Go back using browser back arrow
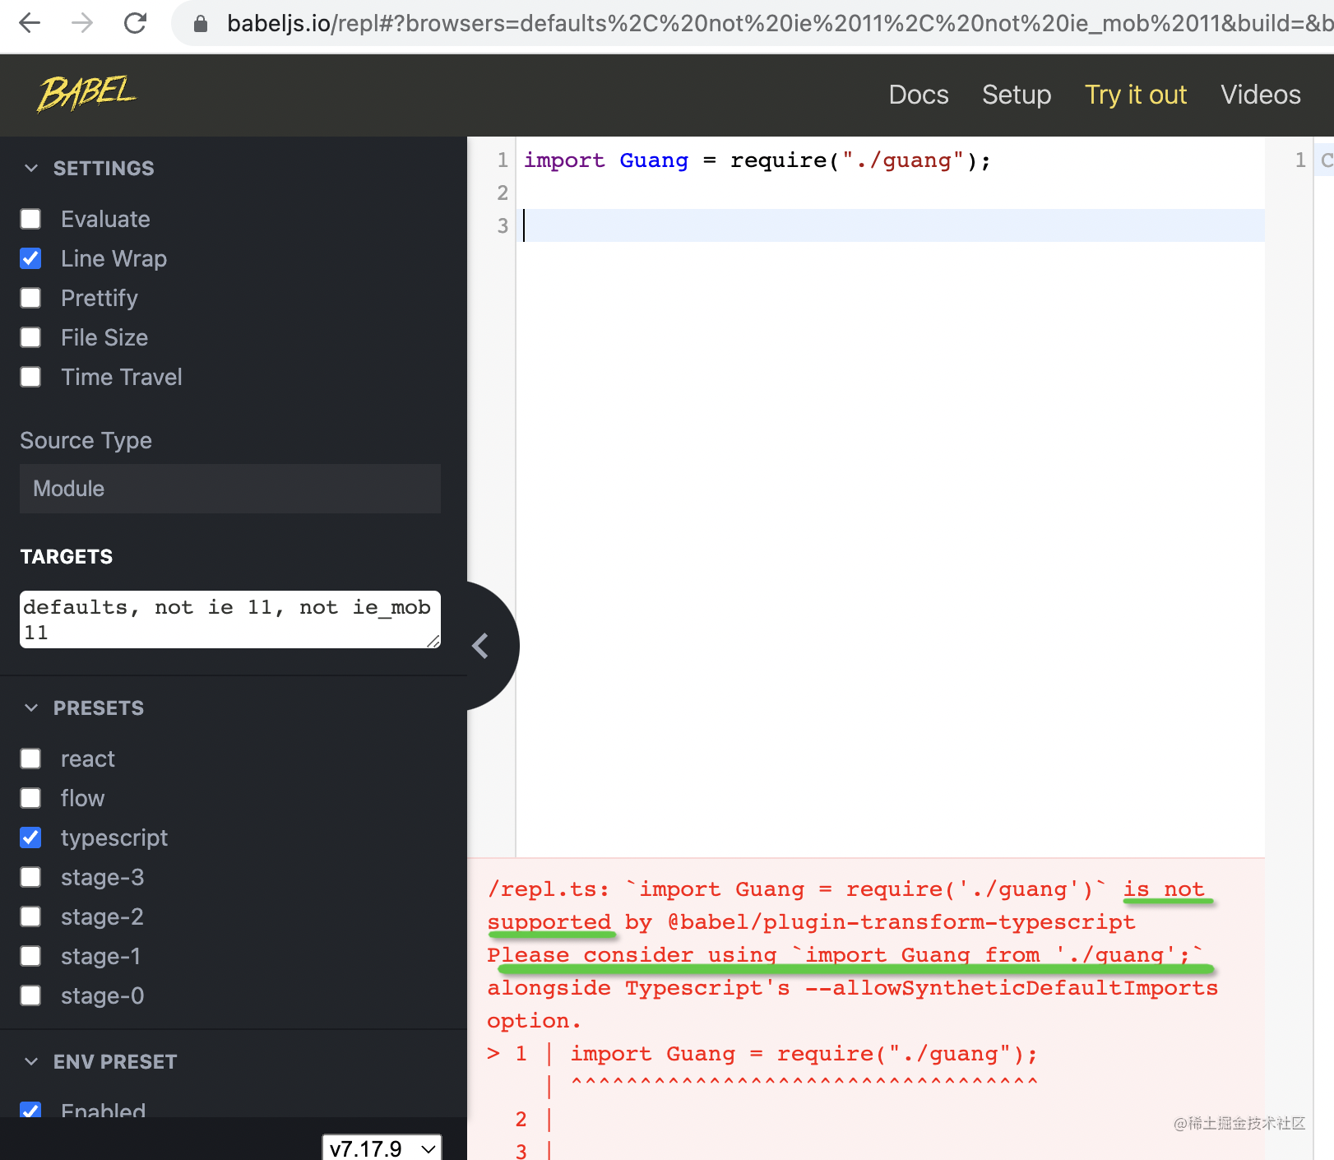Image resolution: width=1334 pixels, height=1160 pixels. coord(30,23)
